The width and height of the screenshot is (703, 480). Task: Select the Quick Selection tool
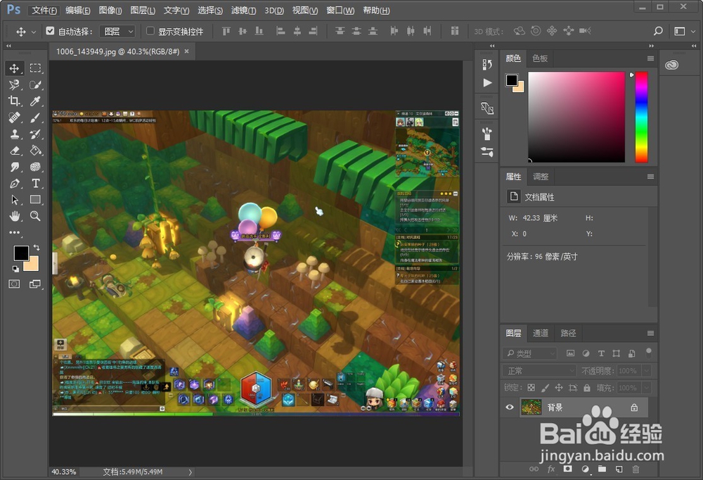[x=35, y=85]
